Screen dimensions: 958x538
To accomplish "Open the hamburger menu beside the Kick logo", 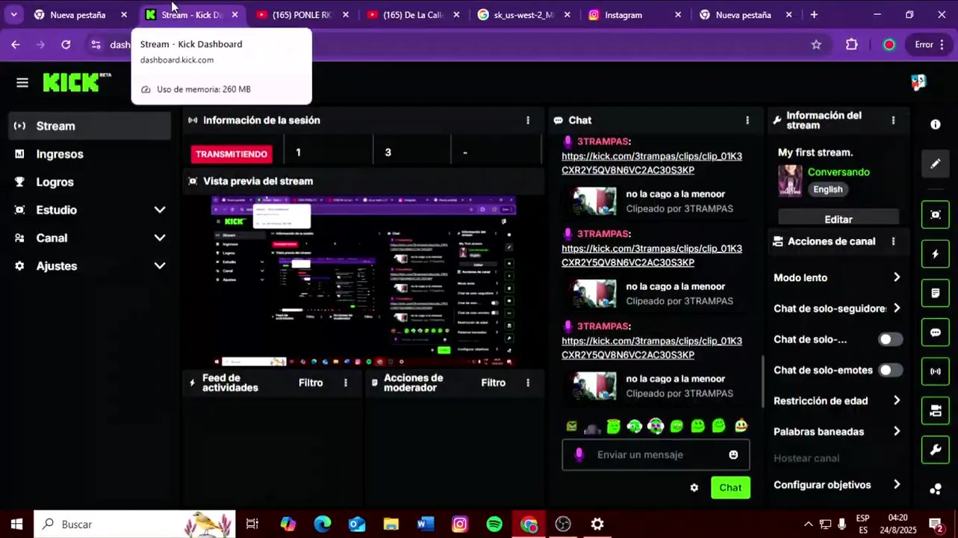I will [22, 83].
